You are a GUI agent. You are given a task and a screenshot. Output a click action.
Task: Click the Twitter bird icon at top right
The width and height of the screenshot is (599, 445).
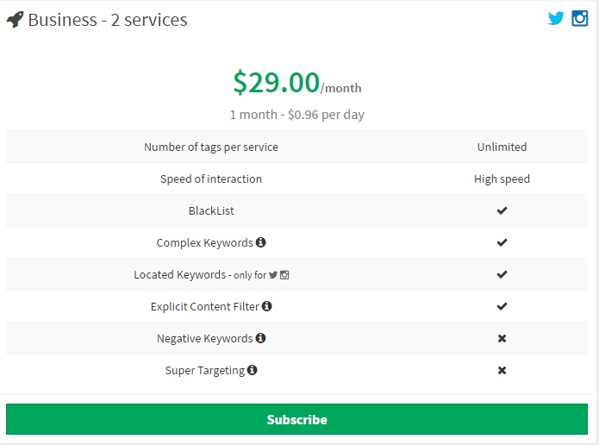click(556, 18)
